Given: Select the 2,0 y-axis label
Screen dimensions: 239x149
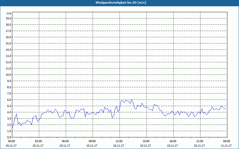Looking at the screenshot, I should tap(9, 125).
